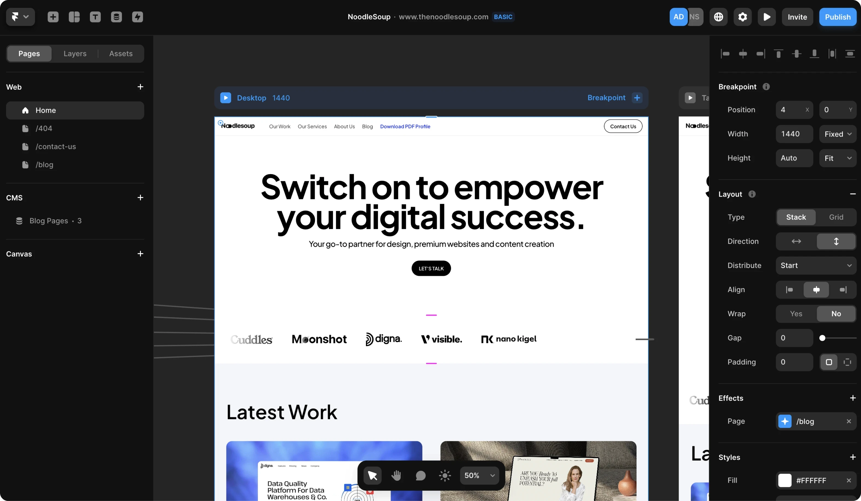Toggle Wrap to Yes

coord(795,314)
